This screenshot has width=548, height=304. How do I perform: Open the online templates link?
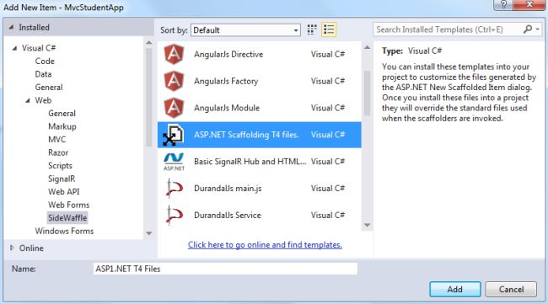(265, 245)
